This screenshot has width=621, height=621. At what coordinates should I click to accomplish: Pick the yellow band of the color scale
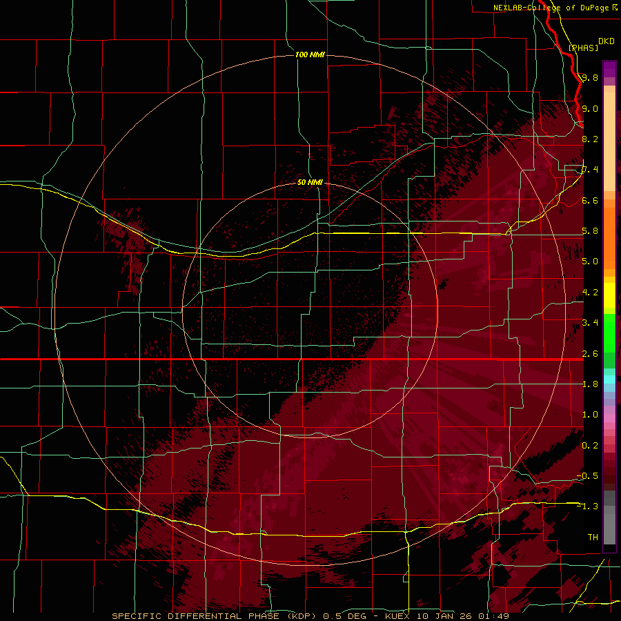[x=609, y=295]
